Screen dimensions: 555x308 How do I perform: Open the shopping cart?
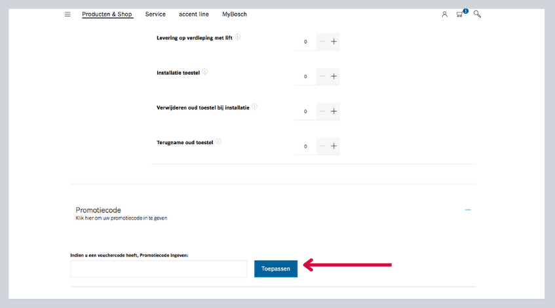point(460,14)
